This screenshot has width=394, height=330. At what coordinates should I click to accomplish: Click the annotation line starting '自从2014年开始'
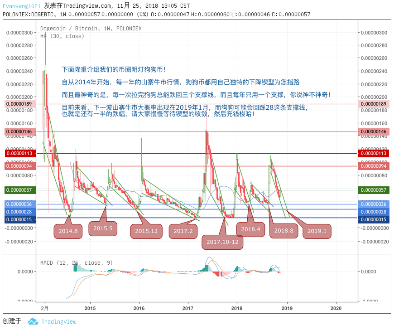(x=181, y=82)
